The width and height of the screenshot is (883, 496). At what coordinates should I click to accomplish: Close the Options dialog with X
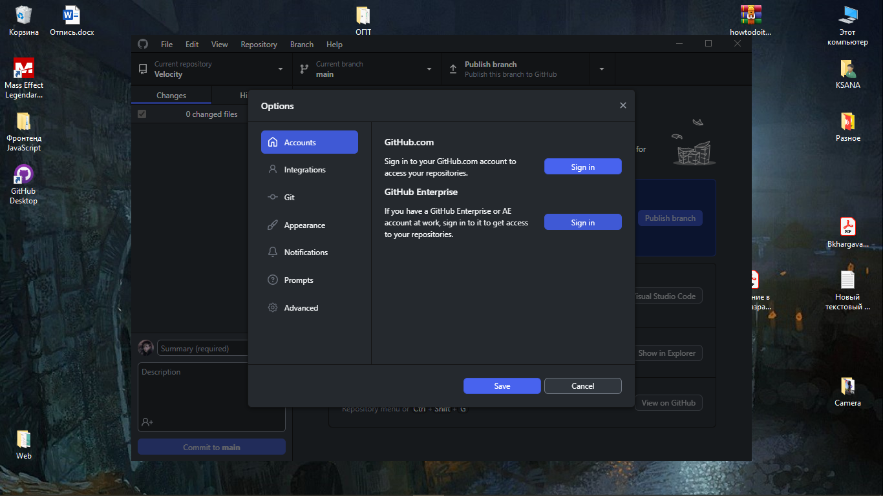click(622, 105)
